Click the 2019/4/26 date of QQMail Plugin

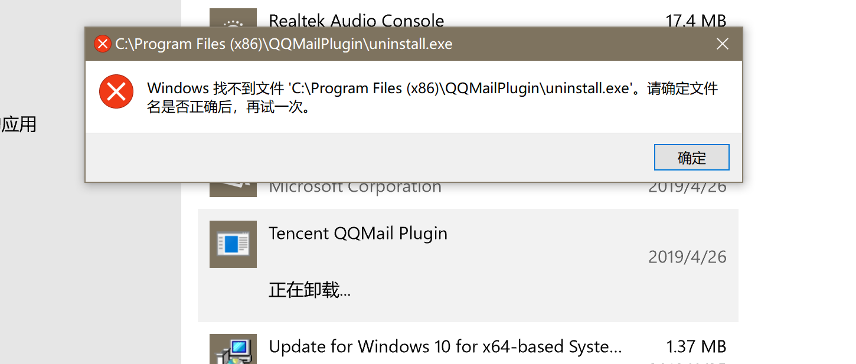click(x=687, y=257)
